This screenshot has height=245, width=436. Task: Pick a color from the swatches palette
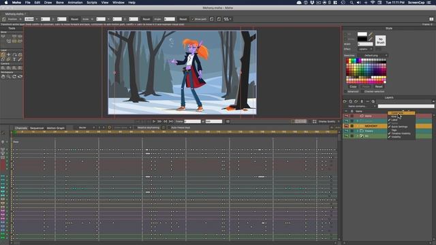pos(367,71)
